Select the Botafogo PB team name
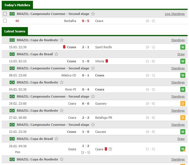Screen dimensions: 189x165 pyautogui.click(x=104, y=118)
